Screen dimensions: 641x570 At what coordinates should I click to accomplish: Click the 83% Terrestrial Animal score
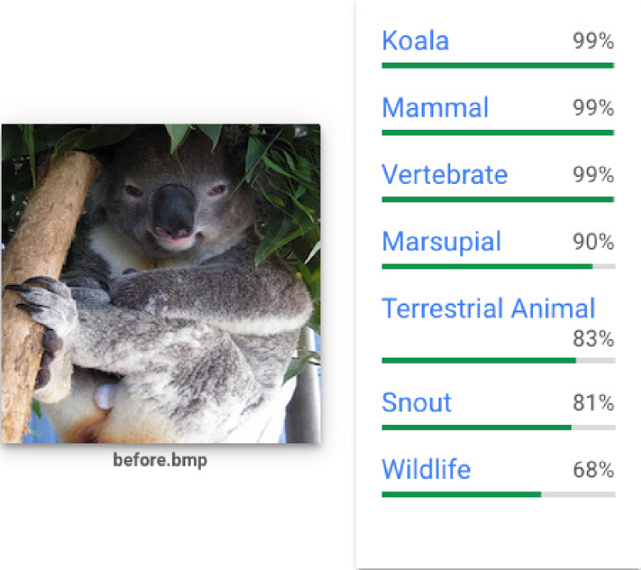tap(593, 338)
